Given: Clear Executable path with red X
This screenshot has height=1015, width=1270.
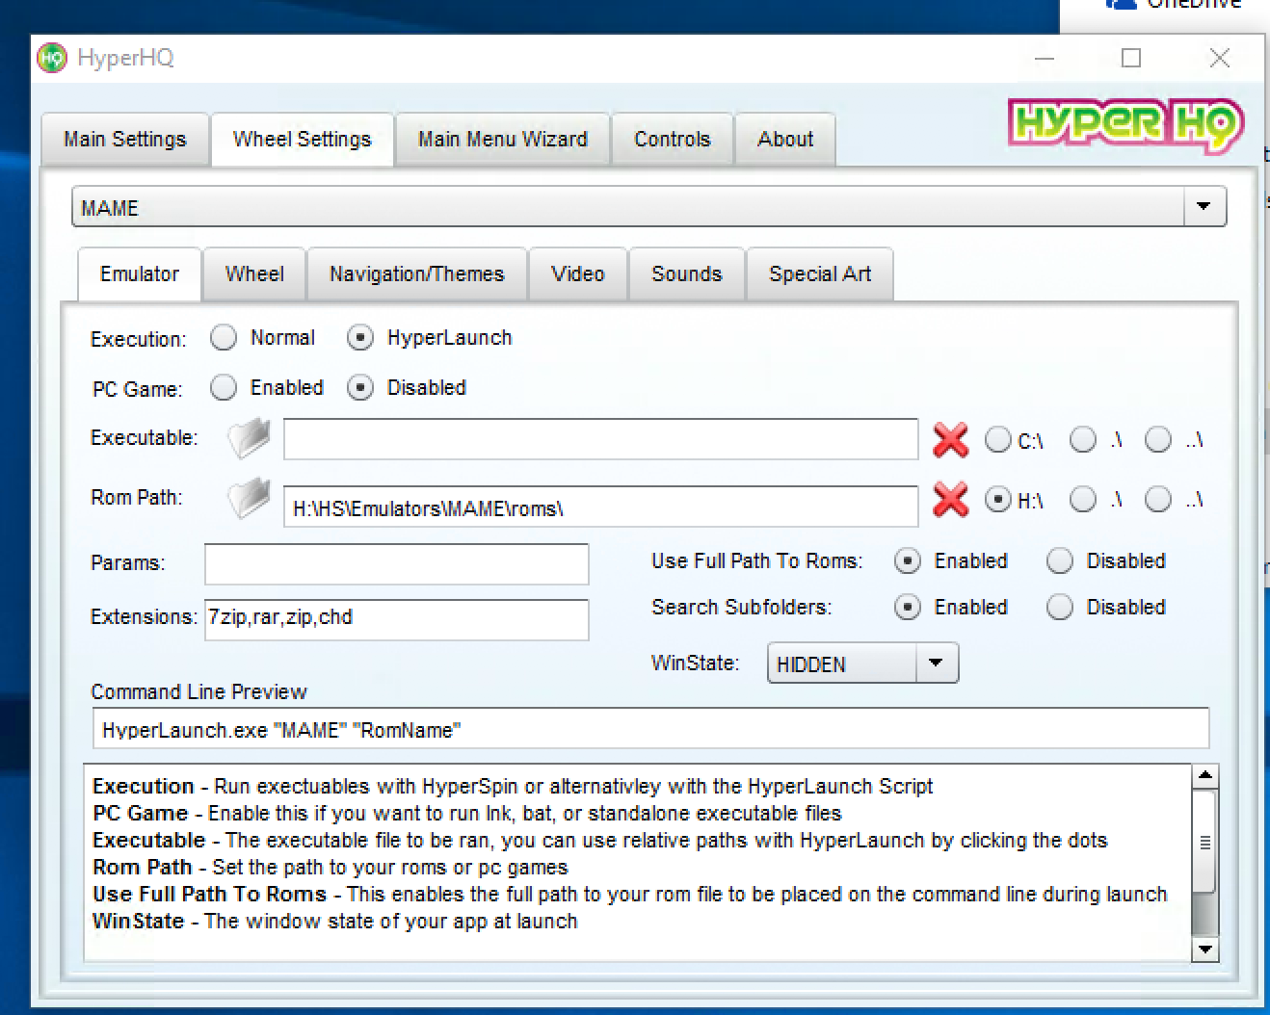Looking at the screenshot, I should [950, 440].
